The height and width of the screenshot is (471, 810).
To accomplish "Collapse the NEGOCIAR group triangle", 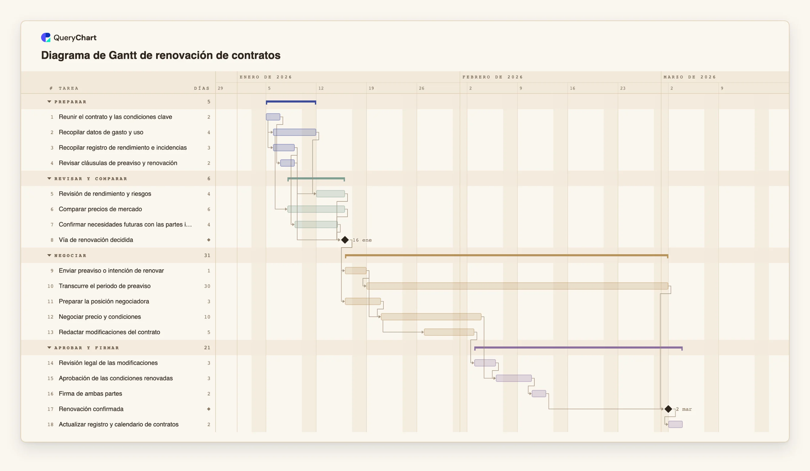I will point(49,256).
